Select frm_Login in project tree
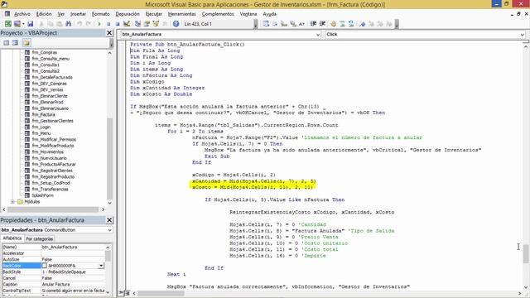Image resolution: width=530 pixels, height=298 pixels. click(41, 127)
